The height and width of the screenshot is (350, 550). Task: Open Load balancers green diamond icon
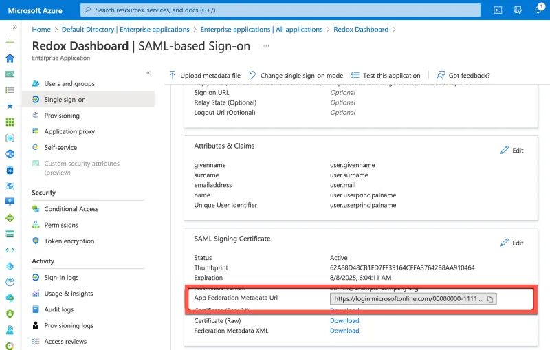click(10, 218)
